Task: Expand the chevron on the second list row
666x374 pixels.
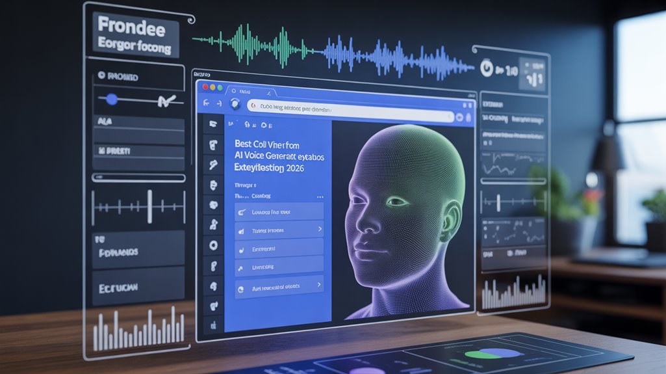Action: click(320, 229)
